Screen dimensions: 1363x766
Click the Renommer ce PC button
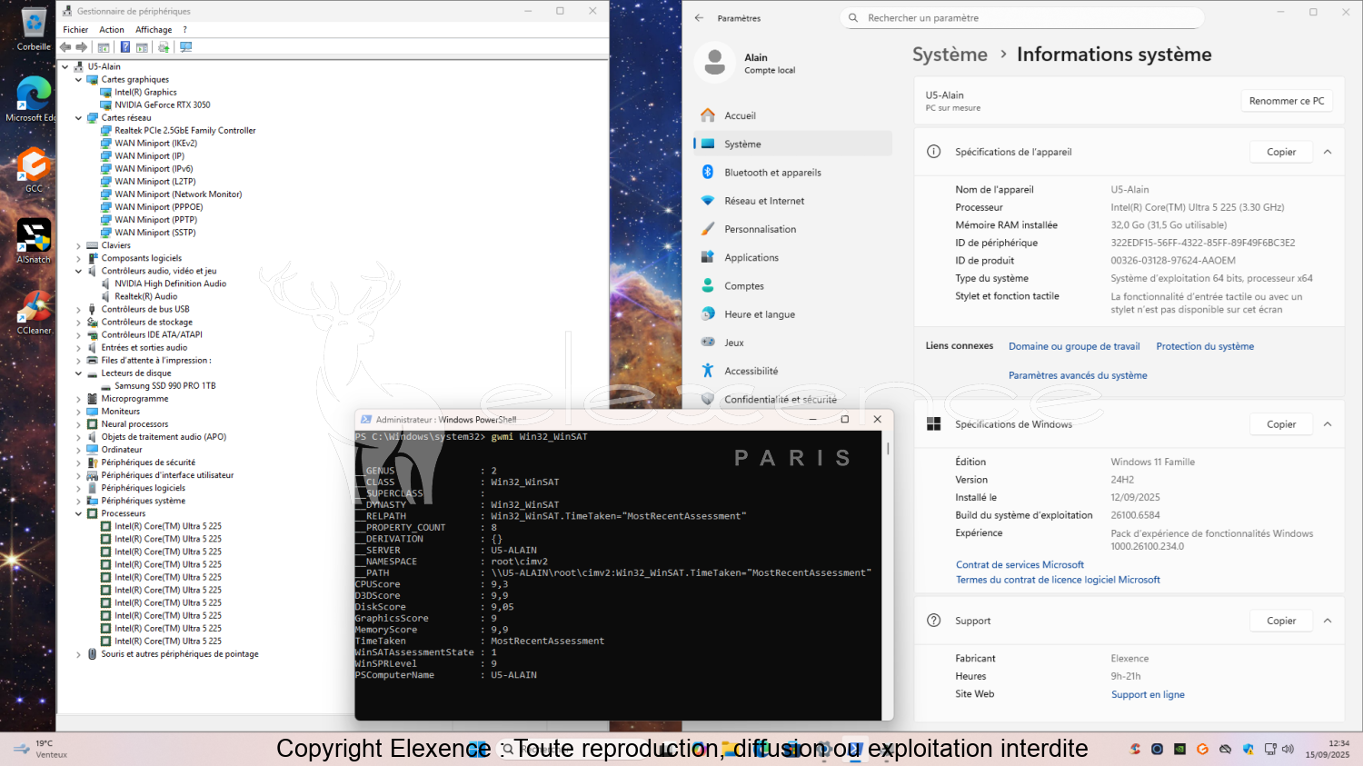(1286, 101)
